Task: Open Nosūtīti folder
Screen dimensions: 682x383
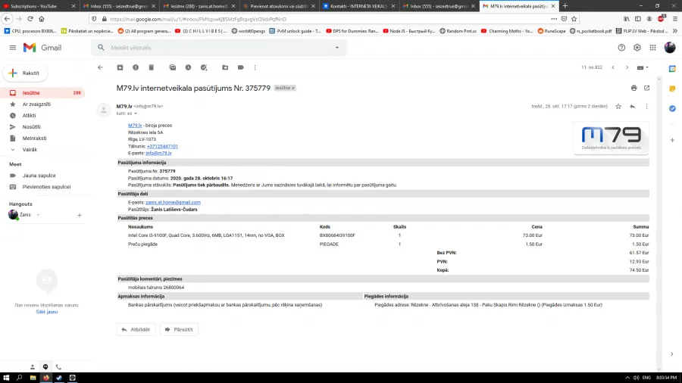Action: click(x=31, y=127)
